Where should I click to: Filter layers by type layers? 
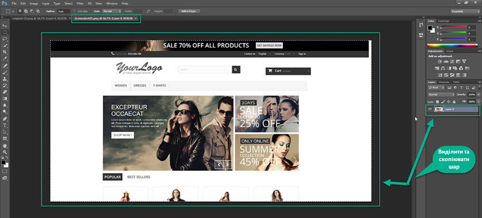[461, 87]
